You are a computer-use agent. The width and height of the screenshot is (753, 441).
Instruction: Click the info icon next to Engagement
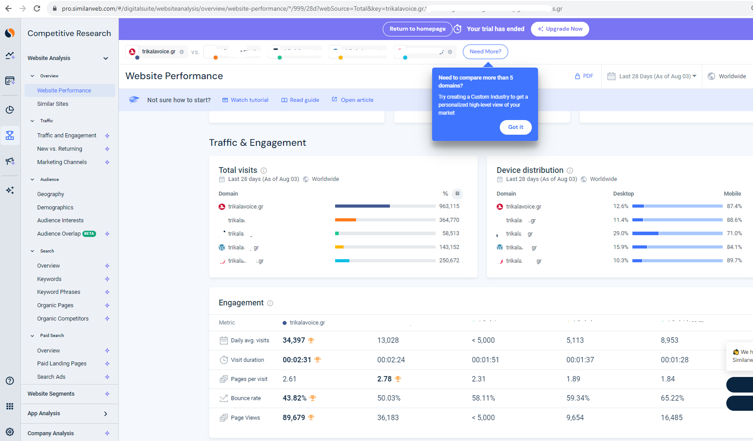pyautogui.click(x=270, y=303)
